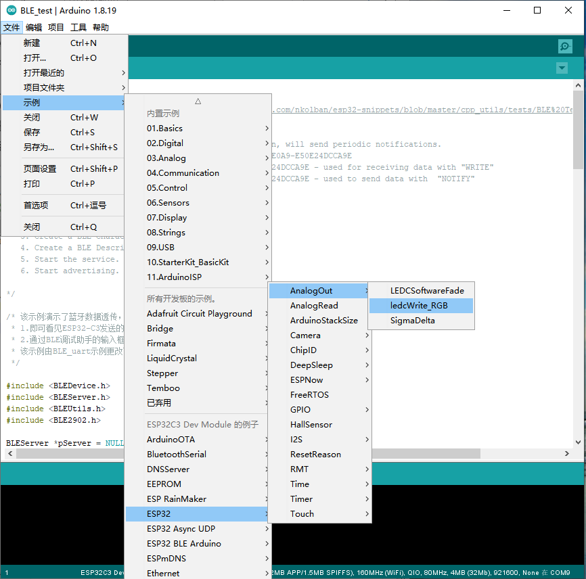
Task: Open DeepSleep examples submenu
Action: [320, 365]
